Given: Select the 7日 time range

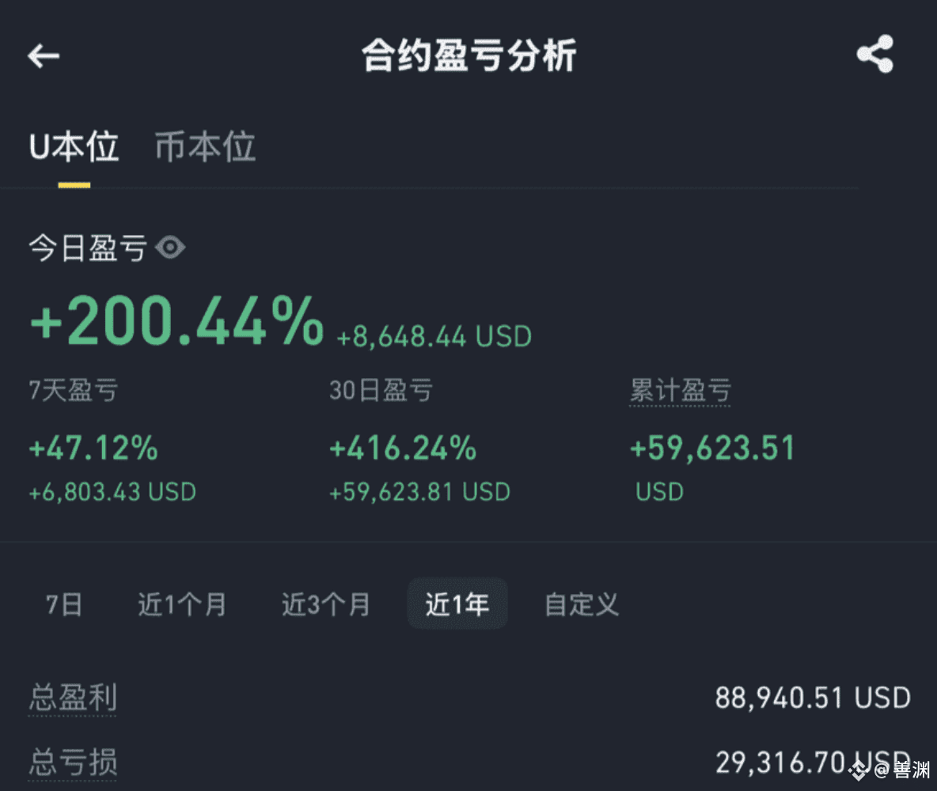Looking at the screenshot, I should [x=64, y=605].
